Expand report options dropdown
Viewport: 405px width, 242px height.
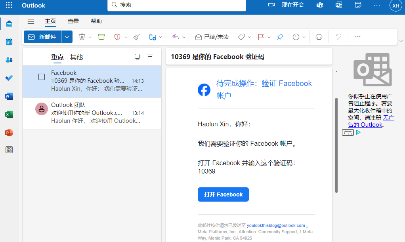[126, 37]
